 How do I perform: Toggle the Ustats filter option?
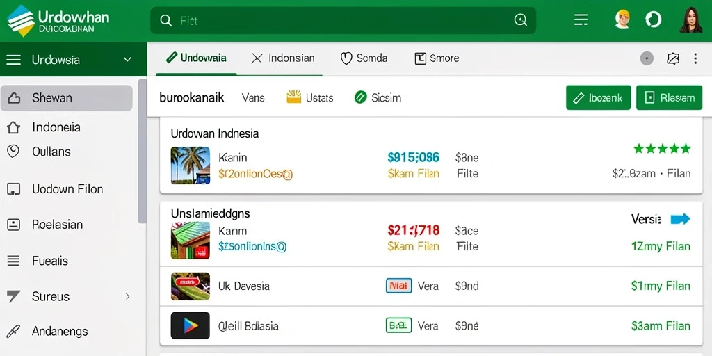click(x=310, y=97)
